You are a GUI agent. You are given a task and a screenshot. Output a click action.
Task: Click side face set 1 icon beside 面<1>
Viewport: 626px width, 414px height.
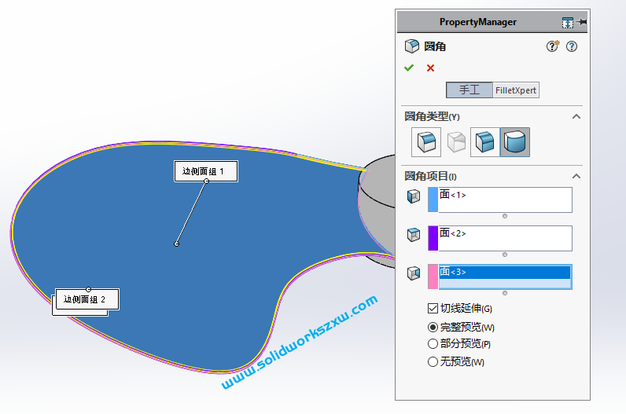click(414, 196)
